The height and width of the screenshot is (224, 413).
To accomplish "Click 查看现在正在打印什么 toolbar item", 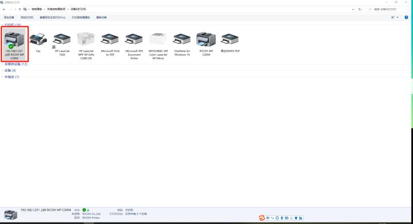I will point(53,18).
